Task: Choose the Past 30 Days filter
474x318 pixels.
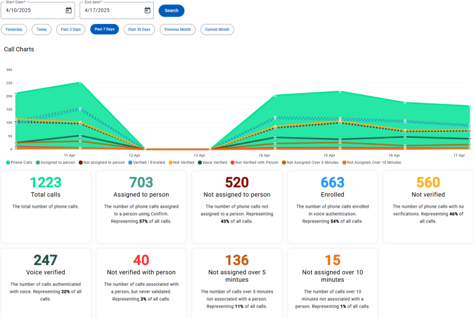Action: point(139,30)
